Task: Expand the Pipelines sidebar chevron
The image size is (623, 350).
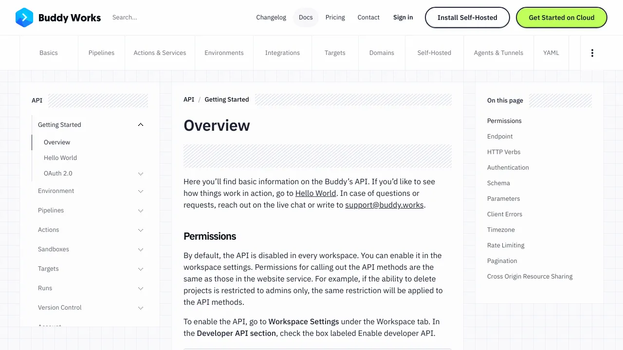Action: point(141,210)
